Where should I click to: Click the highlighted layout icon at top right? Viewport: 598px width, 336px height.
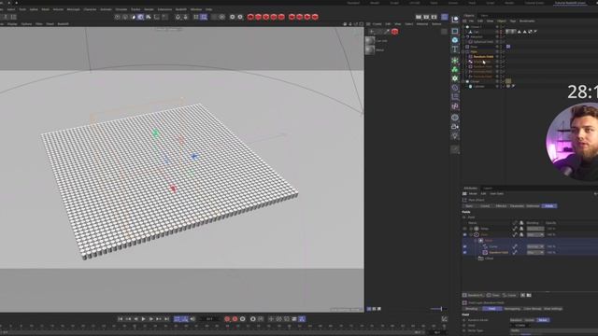[445, 17]
